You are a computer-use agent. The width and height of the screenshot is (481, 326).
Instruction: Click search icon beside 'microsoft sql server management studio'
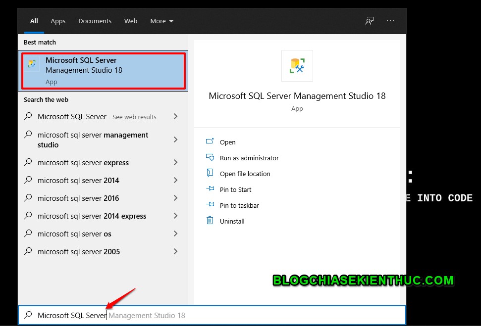[28, 135]
